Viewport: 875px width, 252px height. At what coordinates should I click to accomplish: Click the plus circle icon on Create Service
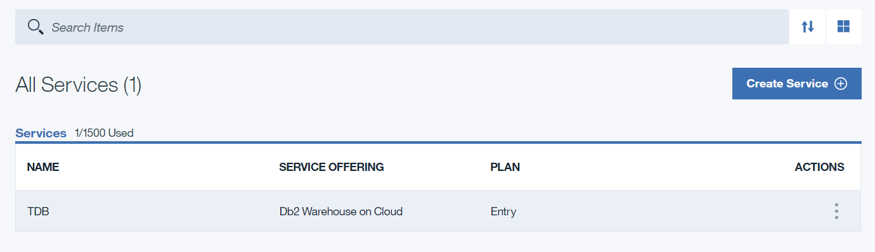click(841, 84)
